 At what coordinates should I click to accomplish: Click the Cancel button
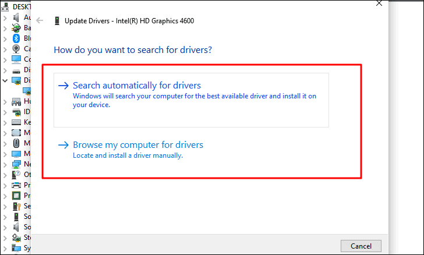pos(361,246)
